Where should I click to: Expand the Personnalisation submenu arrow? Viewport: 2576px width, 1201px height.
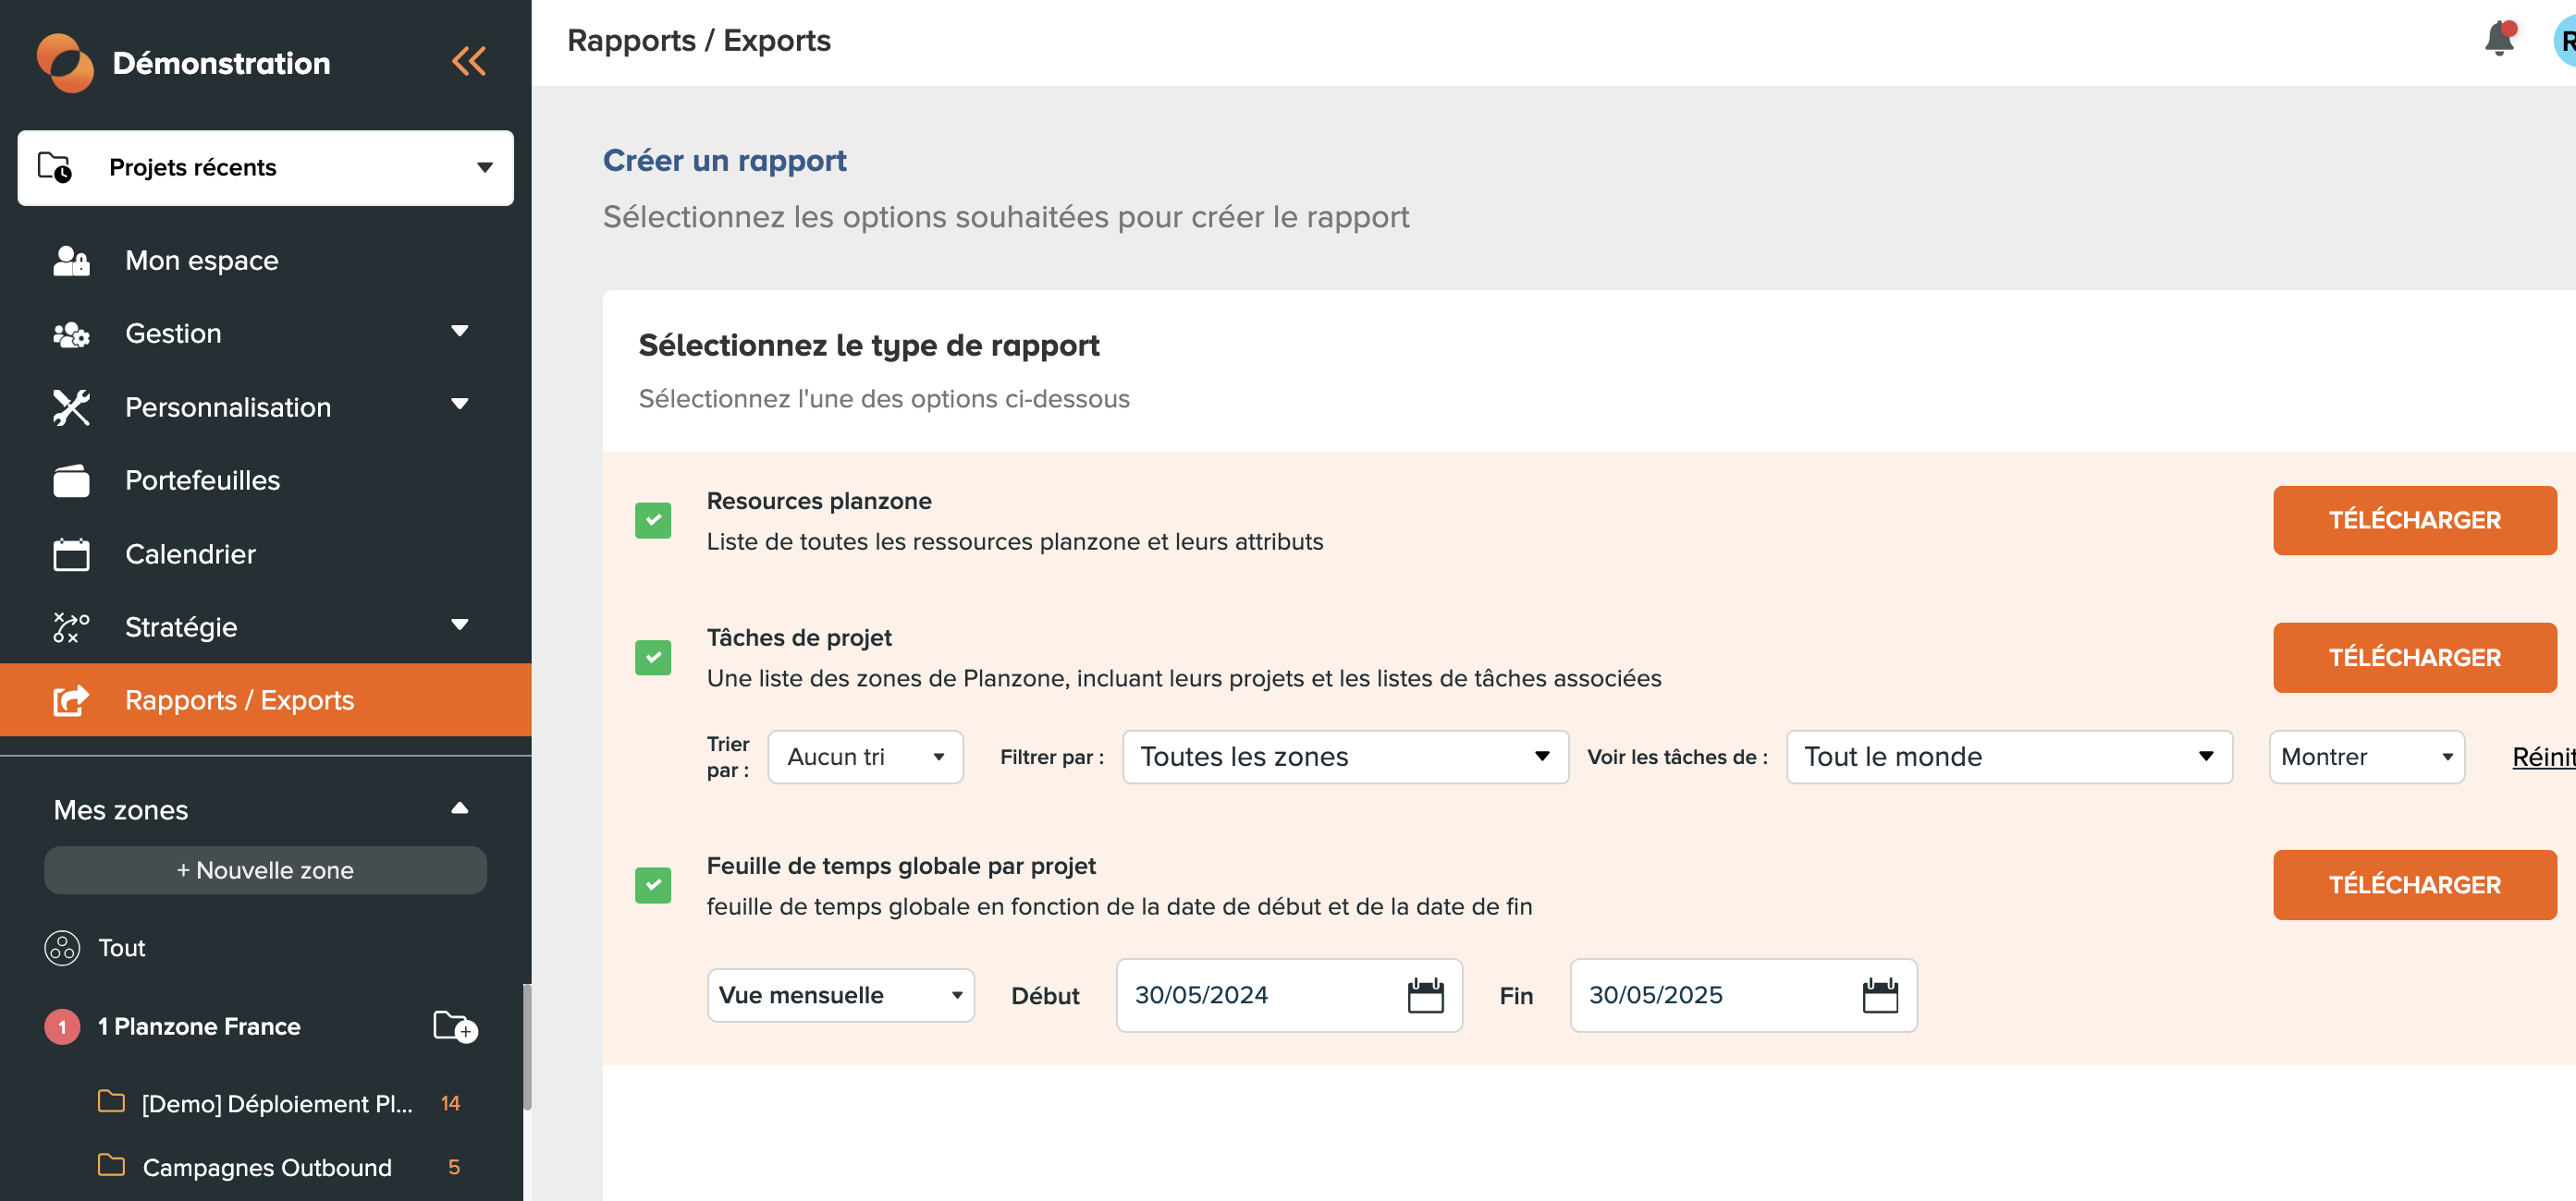pyautogui.click(x=460, y=404)
